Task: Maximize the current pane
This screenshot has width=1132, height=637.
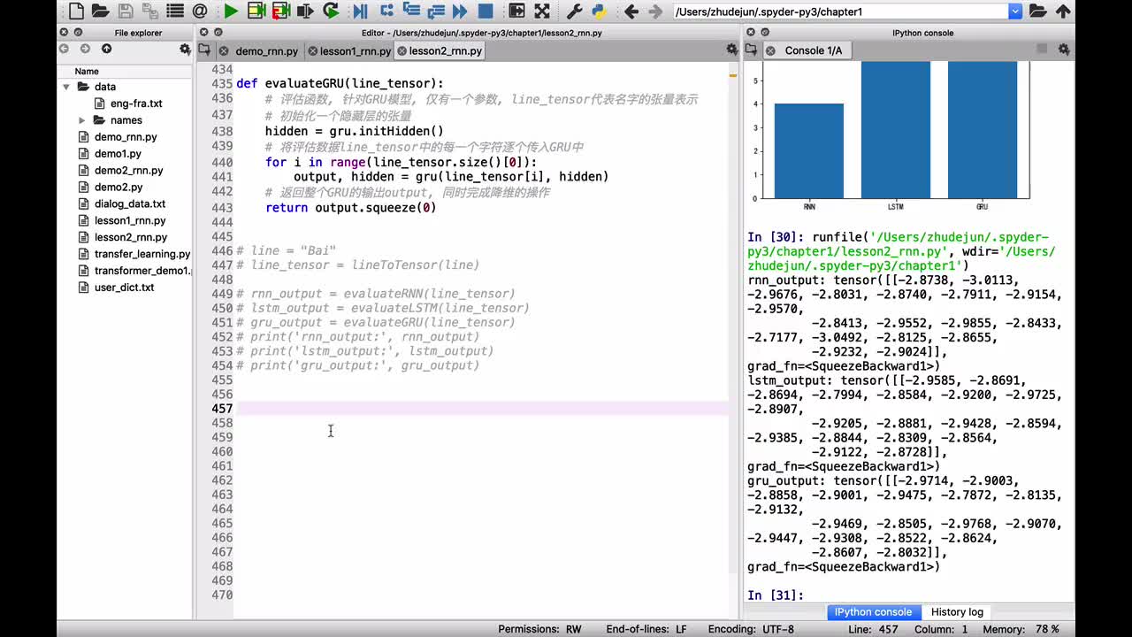Action: coord(516,12)
